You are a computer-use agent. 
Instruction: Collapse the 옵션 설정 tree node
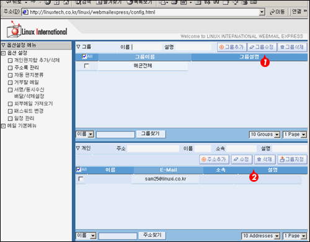[x=3, y=53]
